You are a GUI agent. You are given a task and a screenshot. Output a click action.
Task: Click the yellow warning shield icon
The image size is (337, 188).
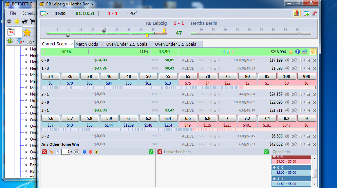(97, 152)
